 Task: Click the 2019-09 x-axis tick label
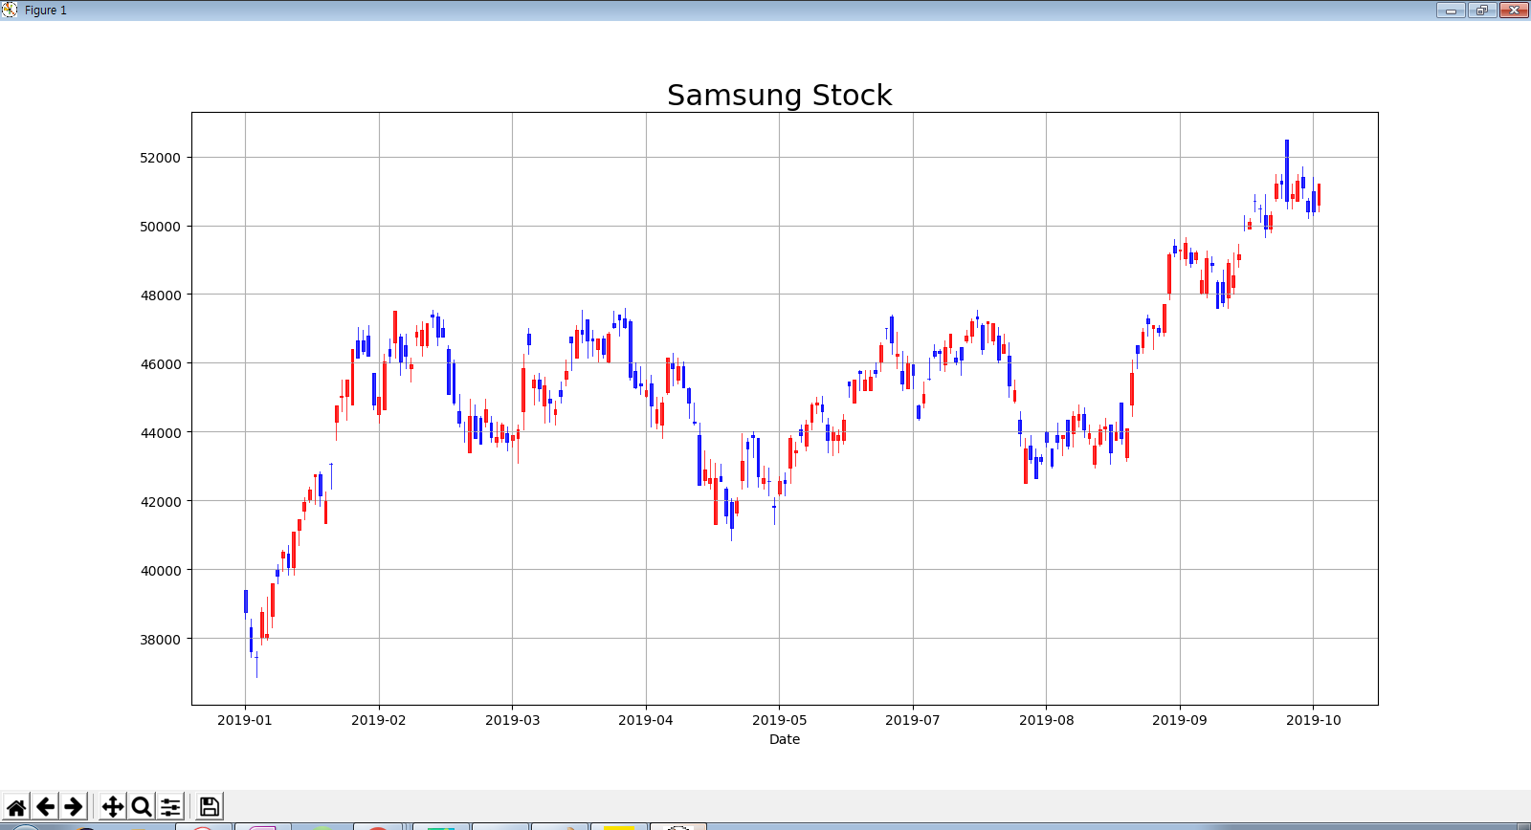(1180, 720)
